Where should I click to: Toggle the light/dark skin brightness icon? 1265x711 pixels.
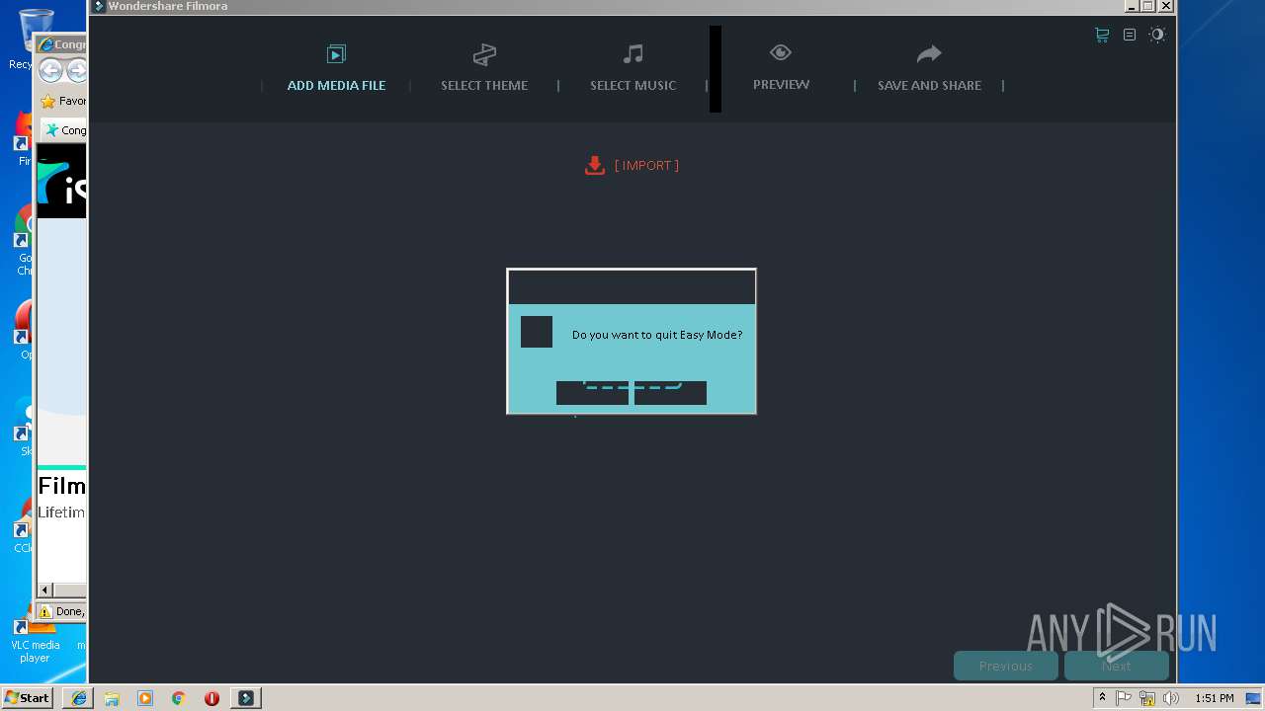pyautogui.click(x=1157, y=35)
